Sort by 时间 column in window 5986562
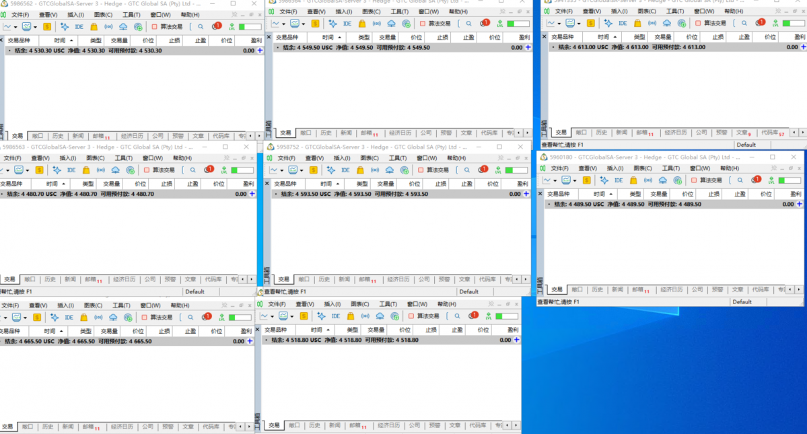The width and height of the screenshot is (807, 434). [63, 40]
